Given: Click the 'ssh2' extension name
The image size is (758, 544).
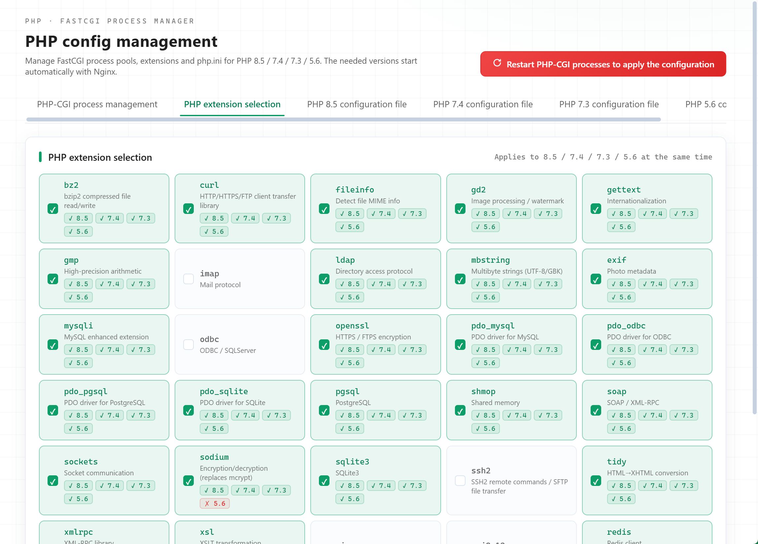Looking at the screenshot, I should click(x=481, y=471).
